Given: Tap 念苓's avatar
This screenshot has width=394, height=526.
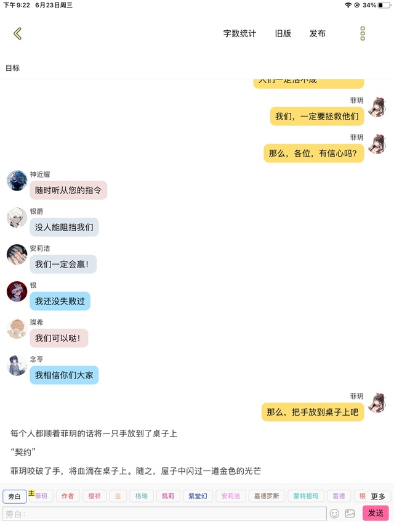Looking at the screenshot, I should (17, 365).
